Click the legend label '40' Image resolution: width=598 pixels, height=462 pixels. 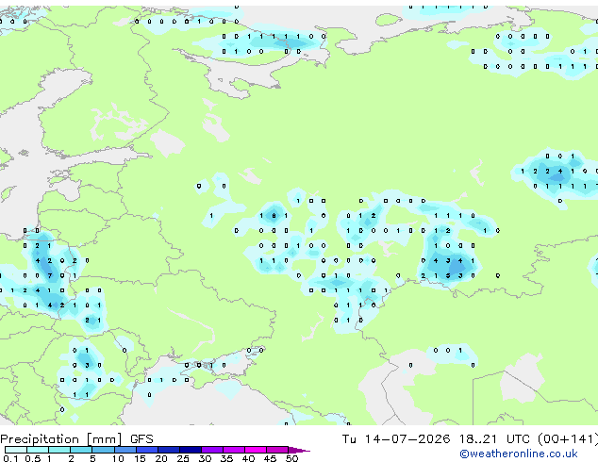click(x=248, y=458)
